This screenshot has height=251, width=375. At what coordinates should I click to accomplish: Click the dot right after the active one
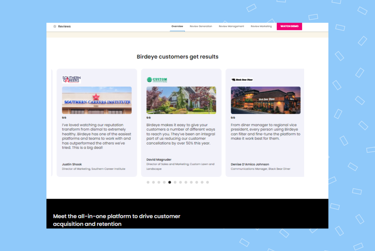pos(175,182)
